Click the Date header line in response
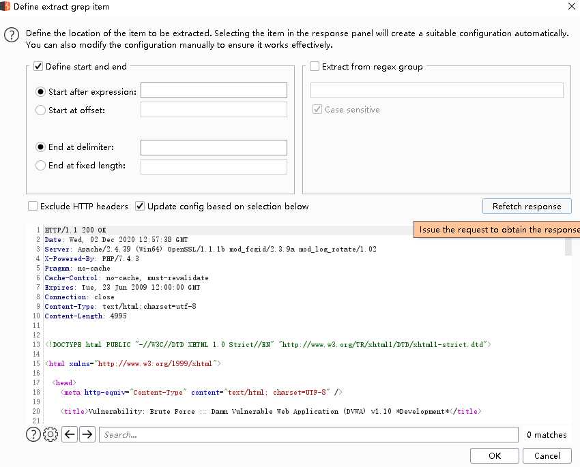Screen dimensions: 580x467 coord(116,239)
